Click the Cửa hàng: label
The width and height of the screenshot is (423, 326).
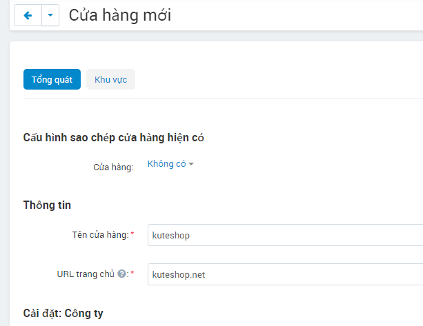113,167
